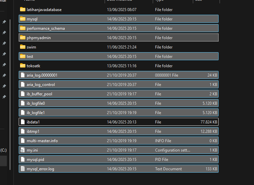The height and width of the screenshot is (185, 254).
Task: Click the 21/10/2019 20:37 date of aria_log_control
Action: tap(122, 85)
